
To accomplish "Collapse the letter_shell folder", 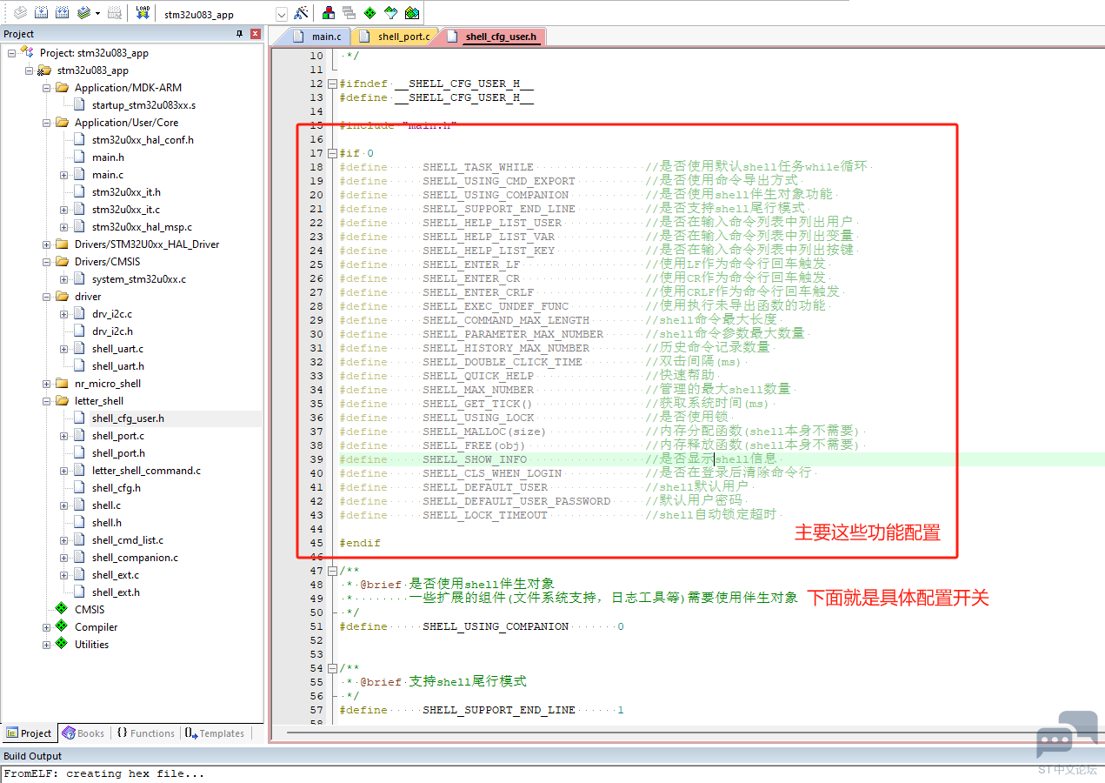I will 46,401.
